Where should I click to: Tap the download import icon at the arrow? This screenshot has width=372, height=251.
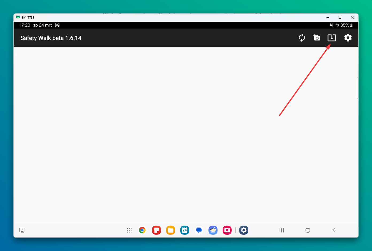[x=332, y=38]
